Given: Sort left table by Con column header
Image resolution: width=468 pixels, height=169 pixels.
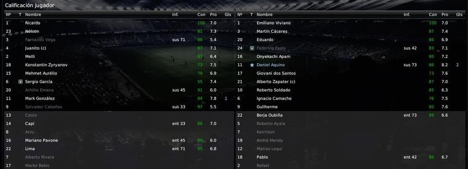Looking at the screenshot, I should (x=201, y=14).
